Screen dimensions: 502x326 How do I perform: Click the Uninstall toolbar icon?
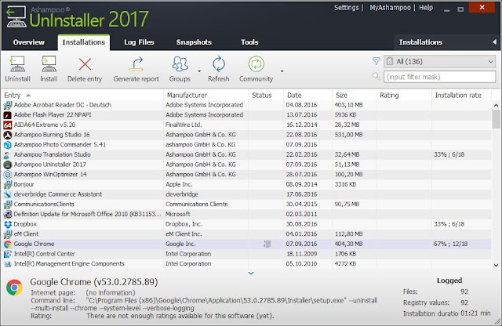click(x=17, y=64)
